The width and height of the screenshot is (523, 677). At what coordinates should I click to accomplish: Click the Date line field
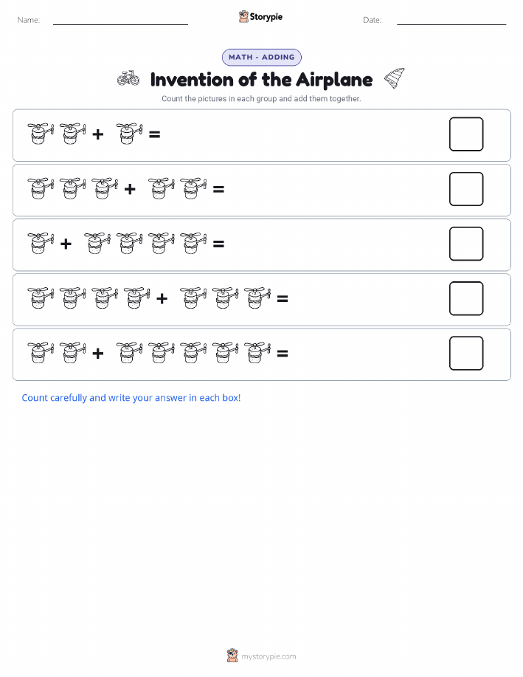point(451,20)
